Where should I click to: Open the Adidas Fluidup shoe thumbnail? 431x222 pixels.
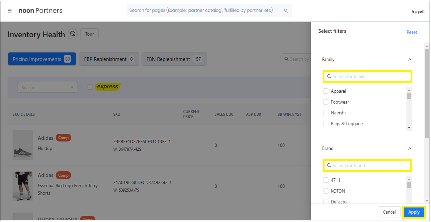[x=23, y=145]
